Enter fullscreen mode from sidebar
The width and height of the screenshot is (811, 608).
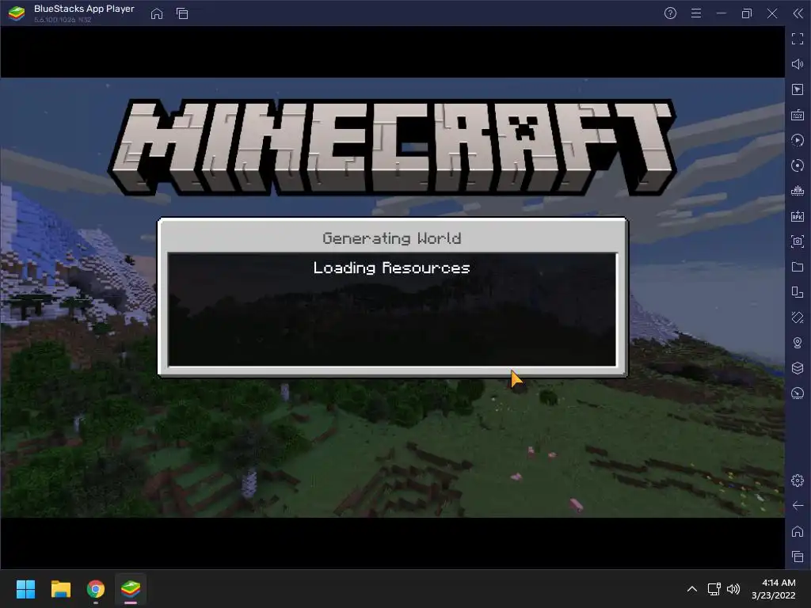click(798, 39)
